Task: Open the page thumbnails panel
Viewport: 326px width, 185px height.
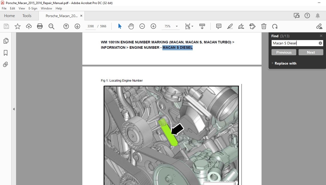Action: (x=6, y=41)
